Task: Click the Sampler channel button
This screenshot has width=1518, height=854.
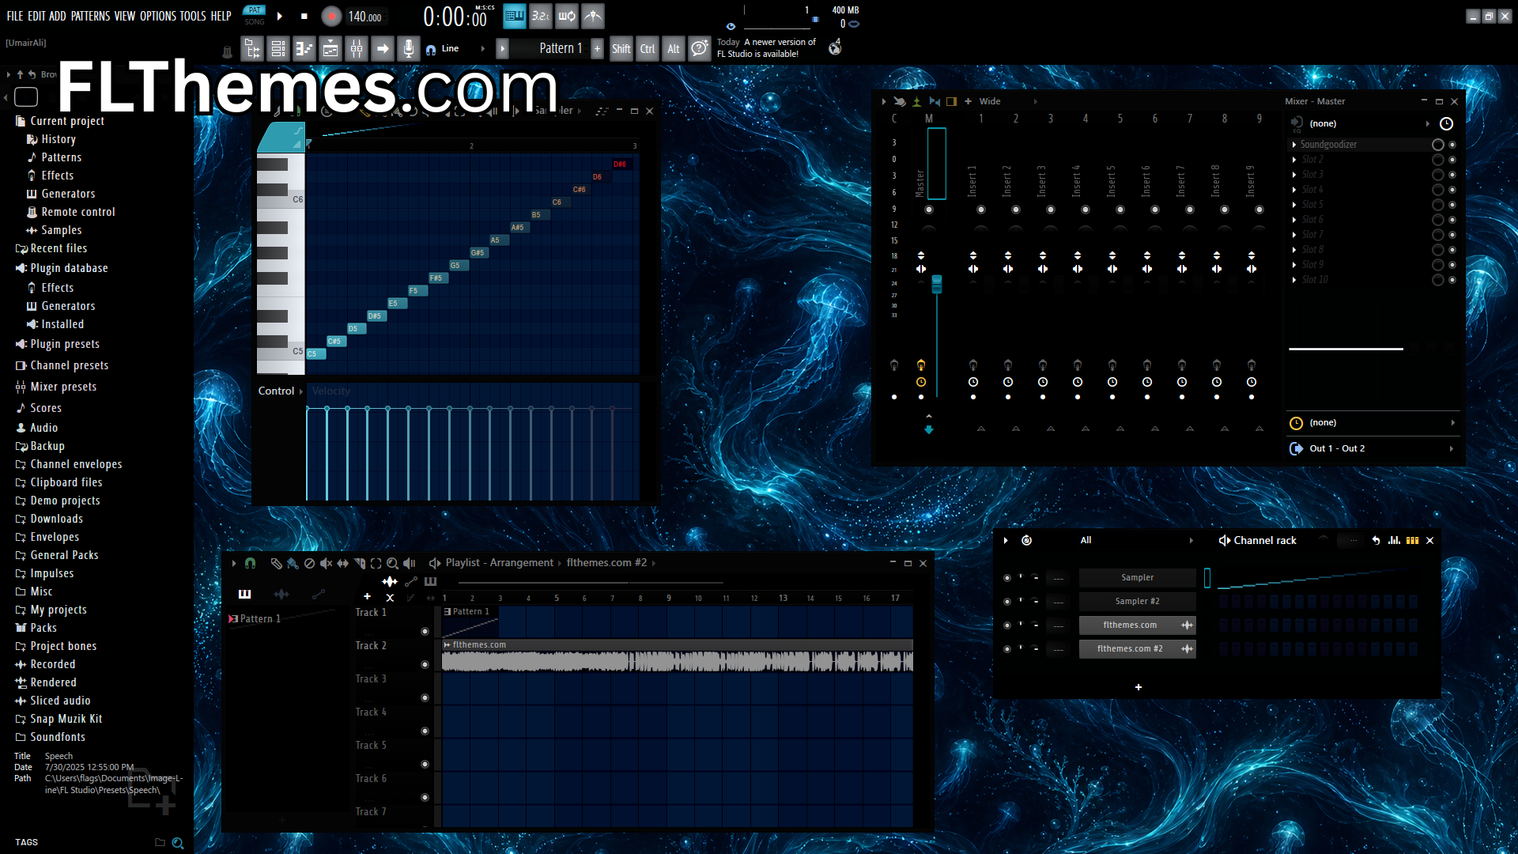Action: pyautogui.click(x=1137, y=577)
